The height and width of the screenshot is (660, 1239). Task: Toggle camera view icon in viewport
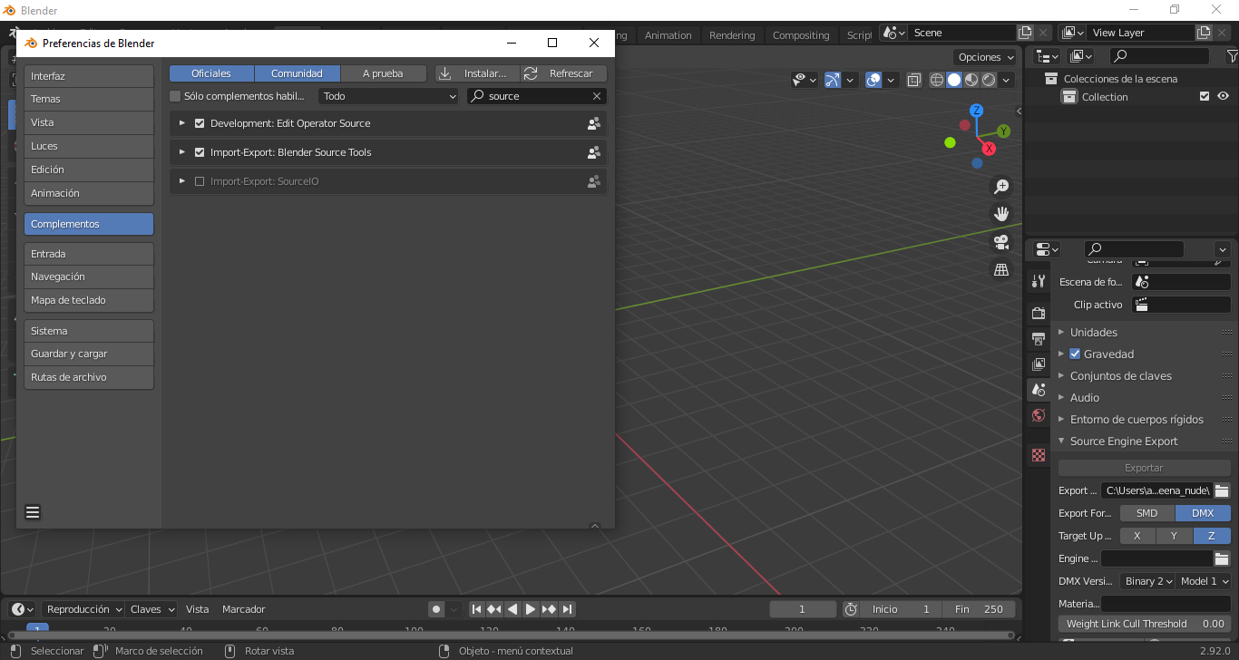1001,242
